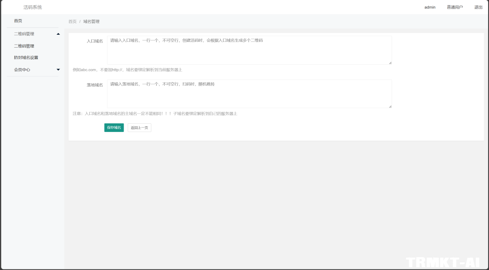
Task: Open the admin account menu
Action: 430,7
